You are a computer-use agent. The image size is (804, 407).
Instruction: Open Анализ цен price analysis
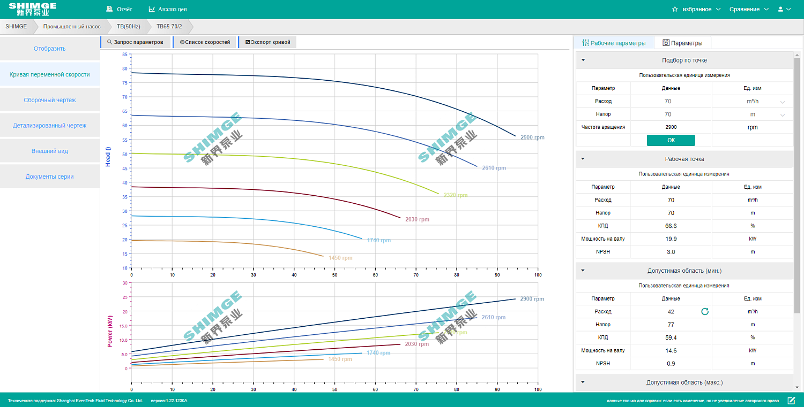(x=168, y=9)
